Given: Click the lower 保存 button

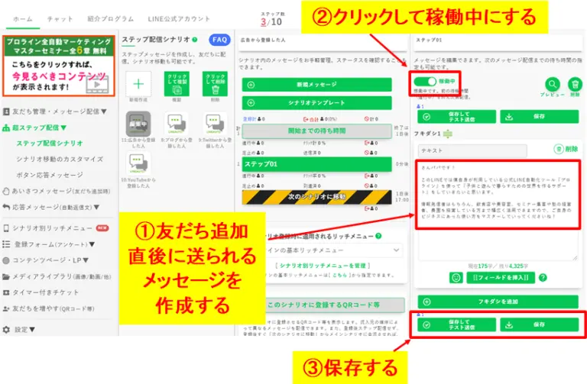Looking at the screenshot, I should point(540,325).
